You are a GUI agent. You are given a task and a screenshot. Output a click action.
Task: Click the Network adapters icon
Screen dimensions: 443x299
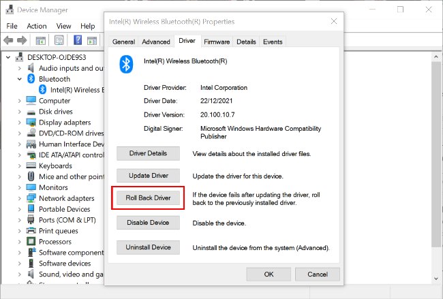point(31,198)
